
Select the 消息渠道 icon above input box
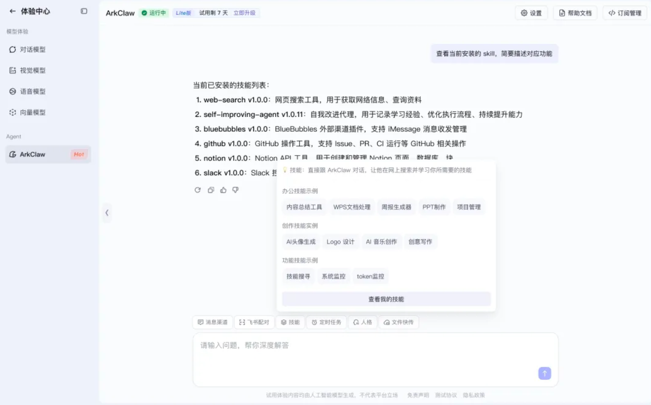(212, 322)
